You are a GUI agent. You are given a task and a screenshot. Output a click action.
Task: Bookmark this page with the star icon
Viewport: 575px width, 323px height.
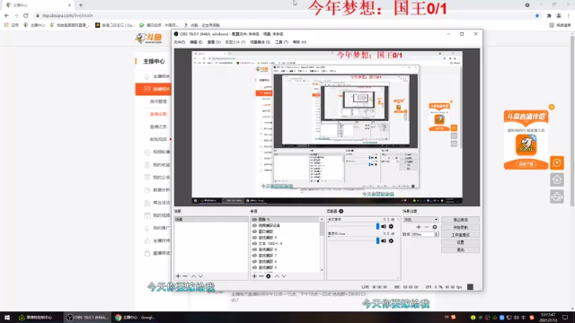[537, 15]
